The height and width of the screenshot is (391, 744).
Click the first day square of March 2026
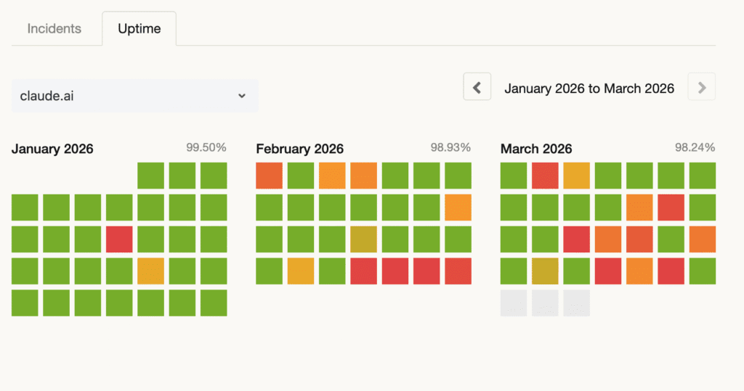point(514,176)
